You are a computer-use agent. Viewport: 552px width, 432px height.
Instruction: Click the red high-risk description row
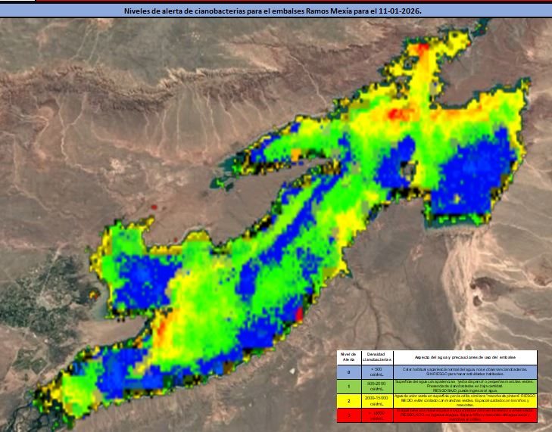point(464,415)
